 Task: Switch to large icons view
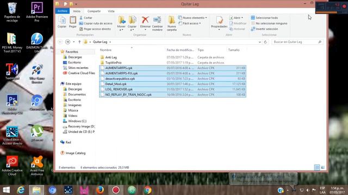tap(323, 167)
